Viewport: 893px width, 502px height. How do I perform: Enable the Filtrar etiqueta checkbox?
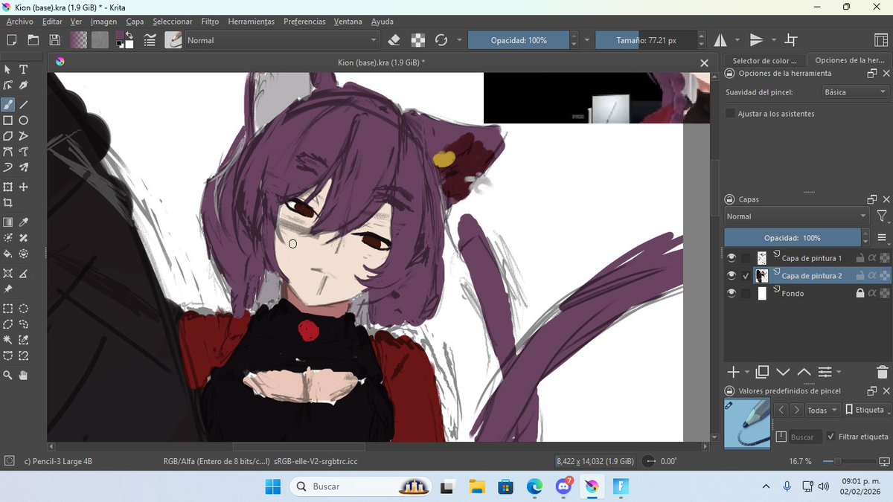point(831,437)
